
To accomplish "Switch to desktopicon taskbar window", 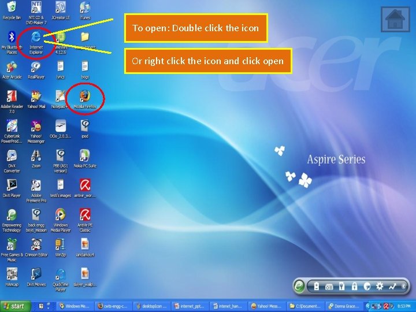I will pos(152,306).
